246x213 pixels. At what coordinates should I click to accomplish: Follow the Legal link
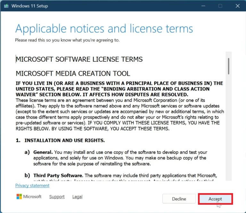(77, 197)
